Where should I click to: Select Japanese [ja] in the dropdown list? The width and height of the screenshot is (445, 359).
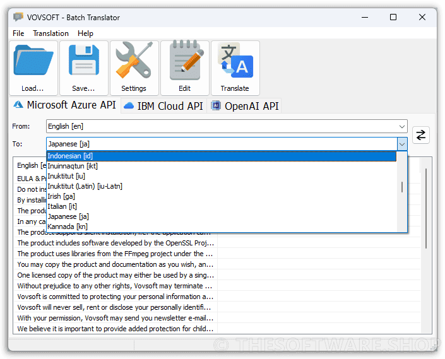tap(222, 216)
